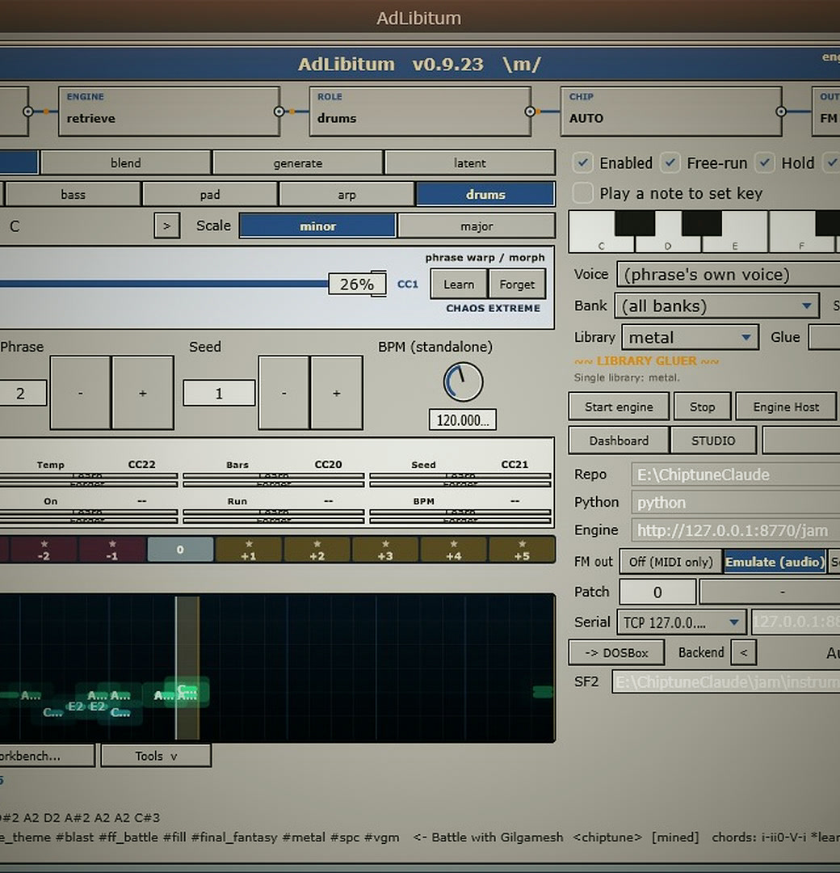Select the 0 variation chip
Screen dimensions: 840x873
coord(180,550)
